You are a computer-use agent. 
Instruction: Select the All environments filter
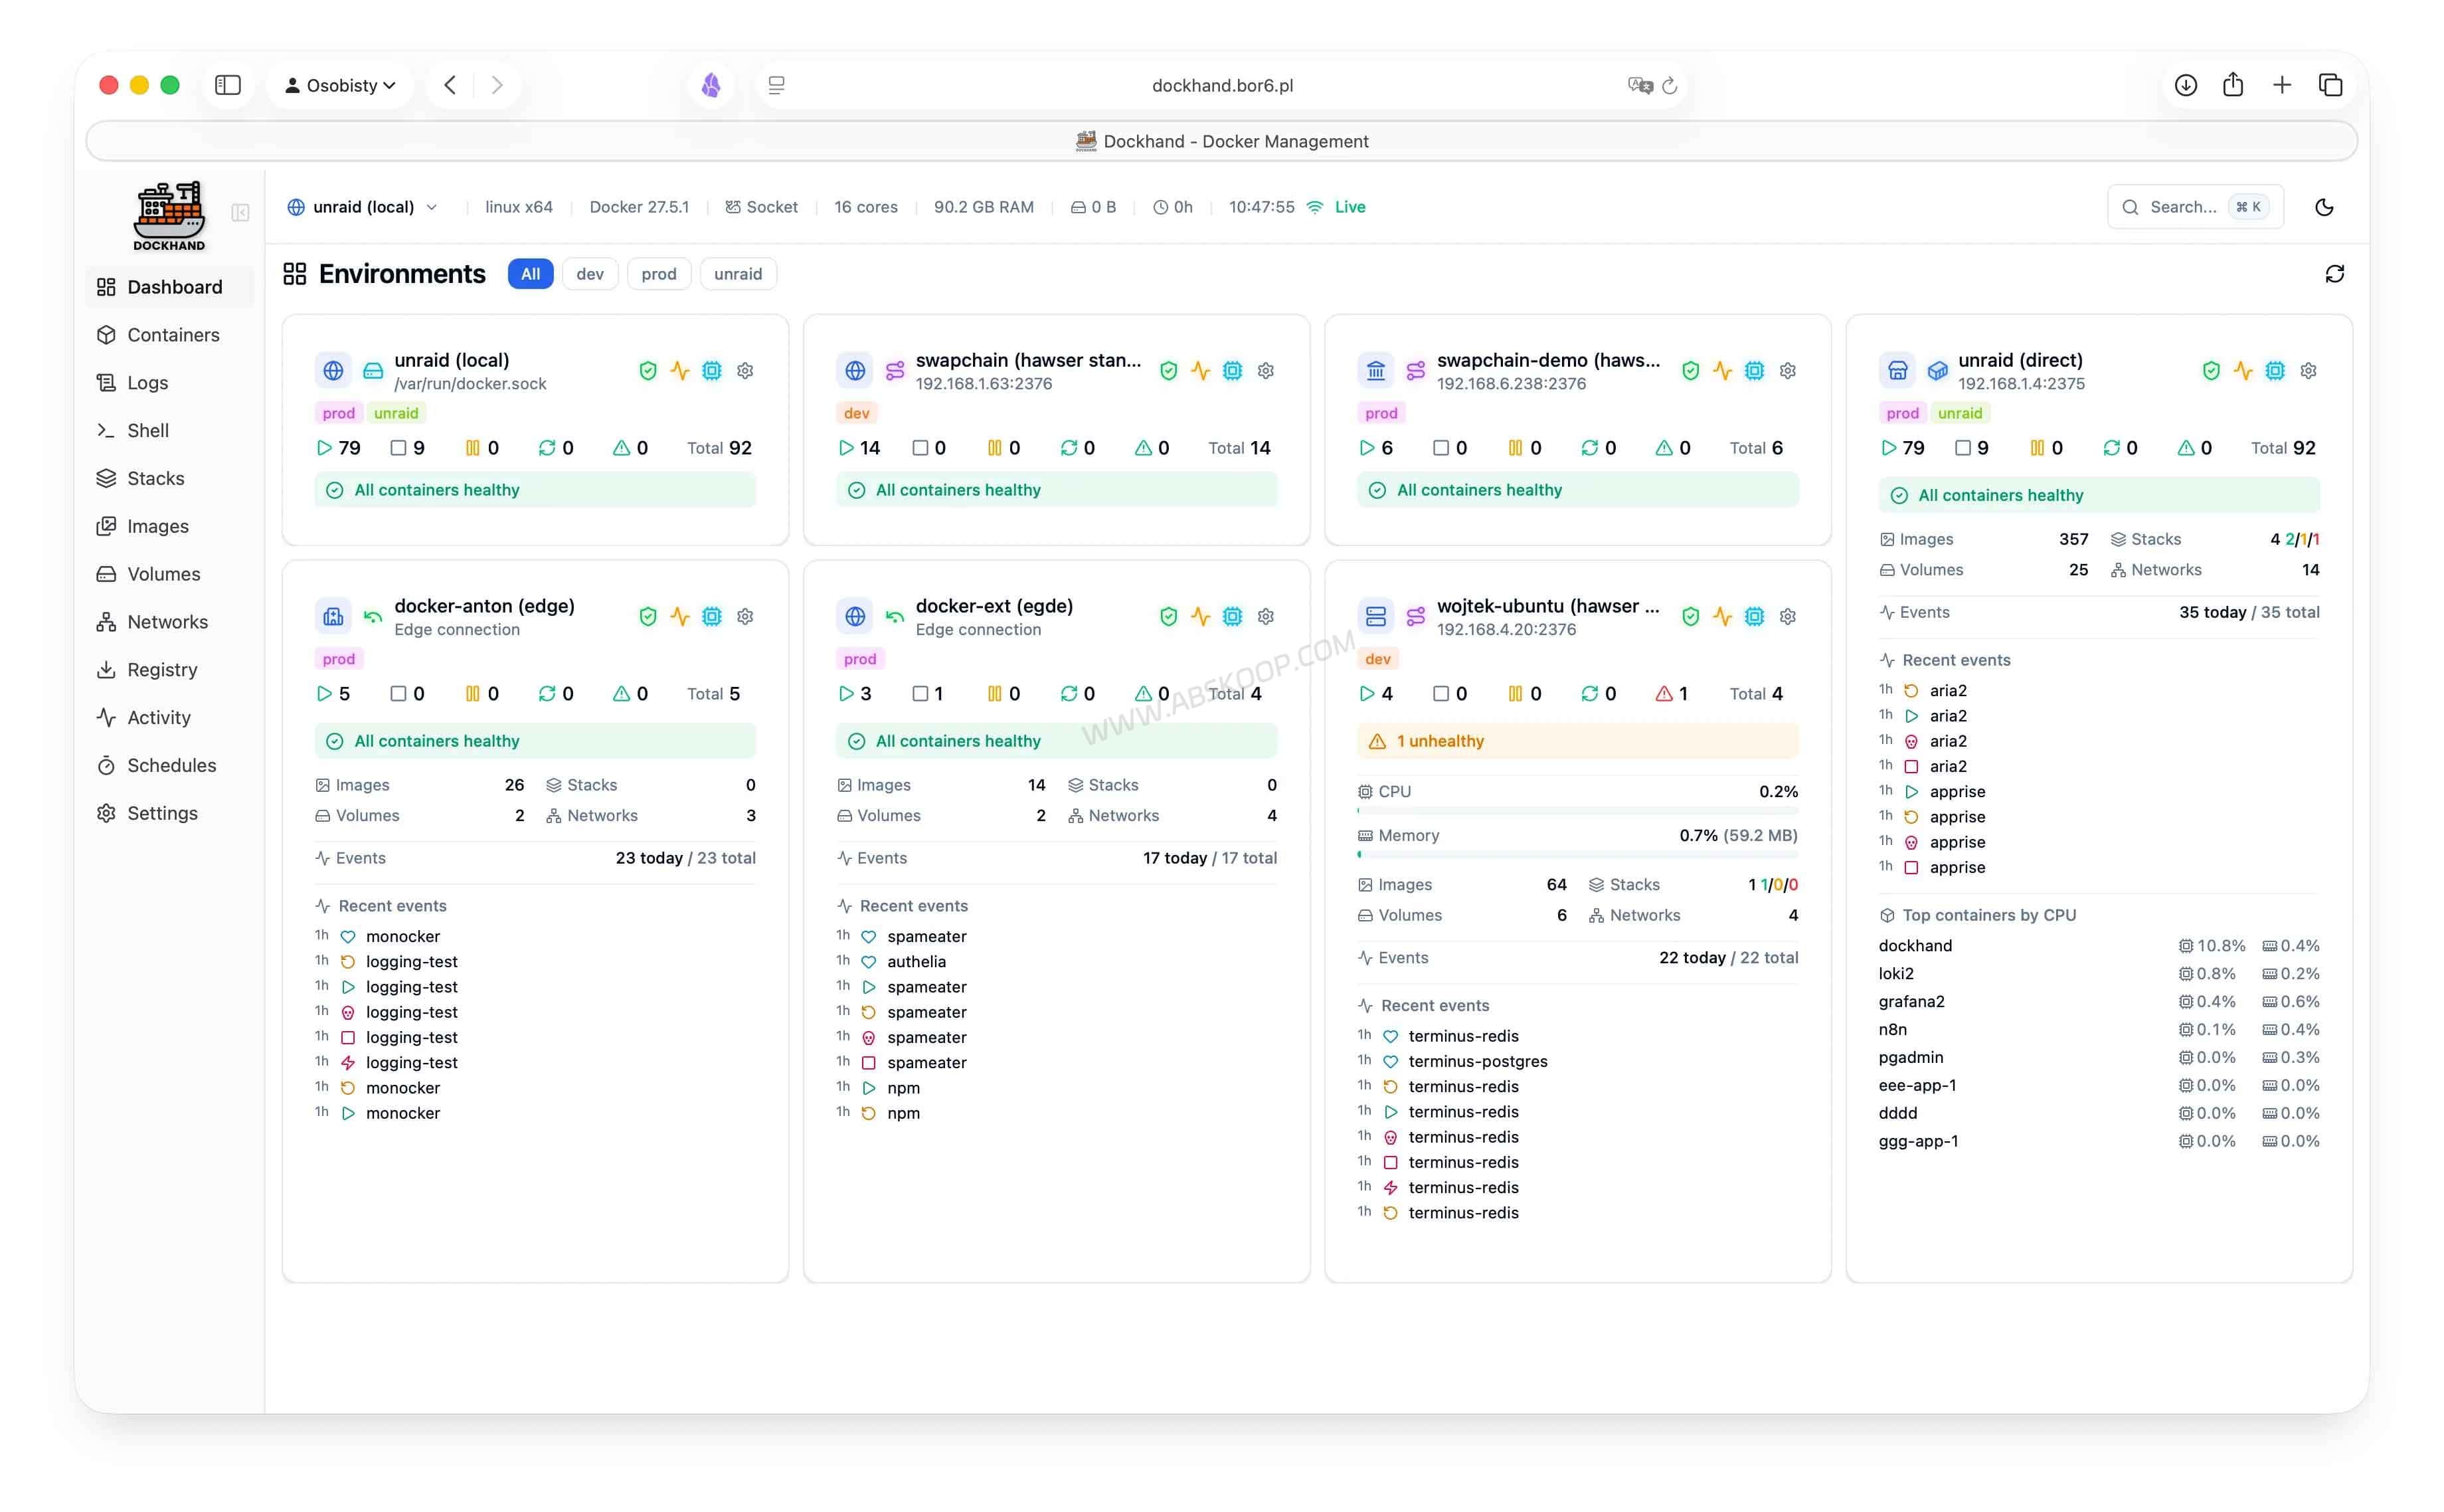coord(531,274)
